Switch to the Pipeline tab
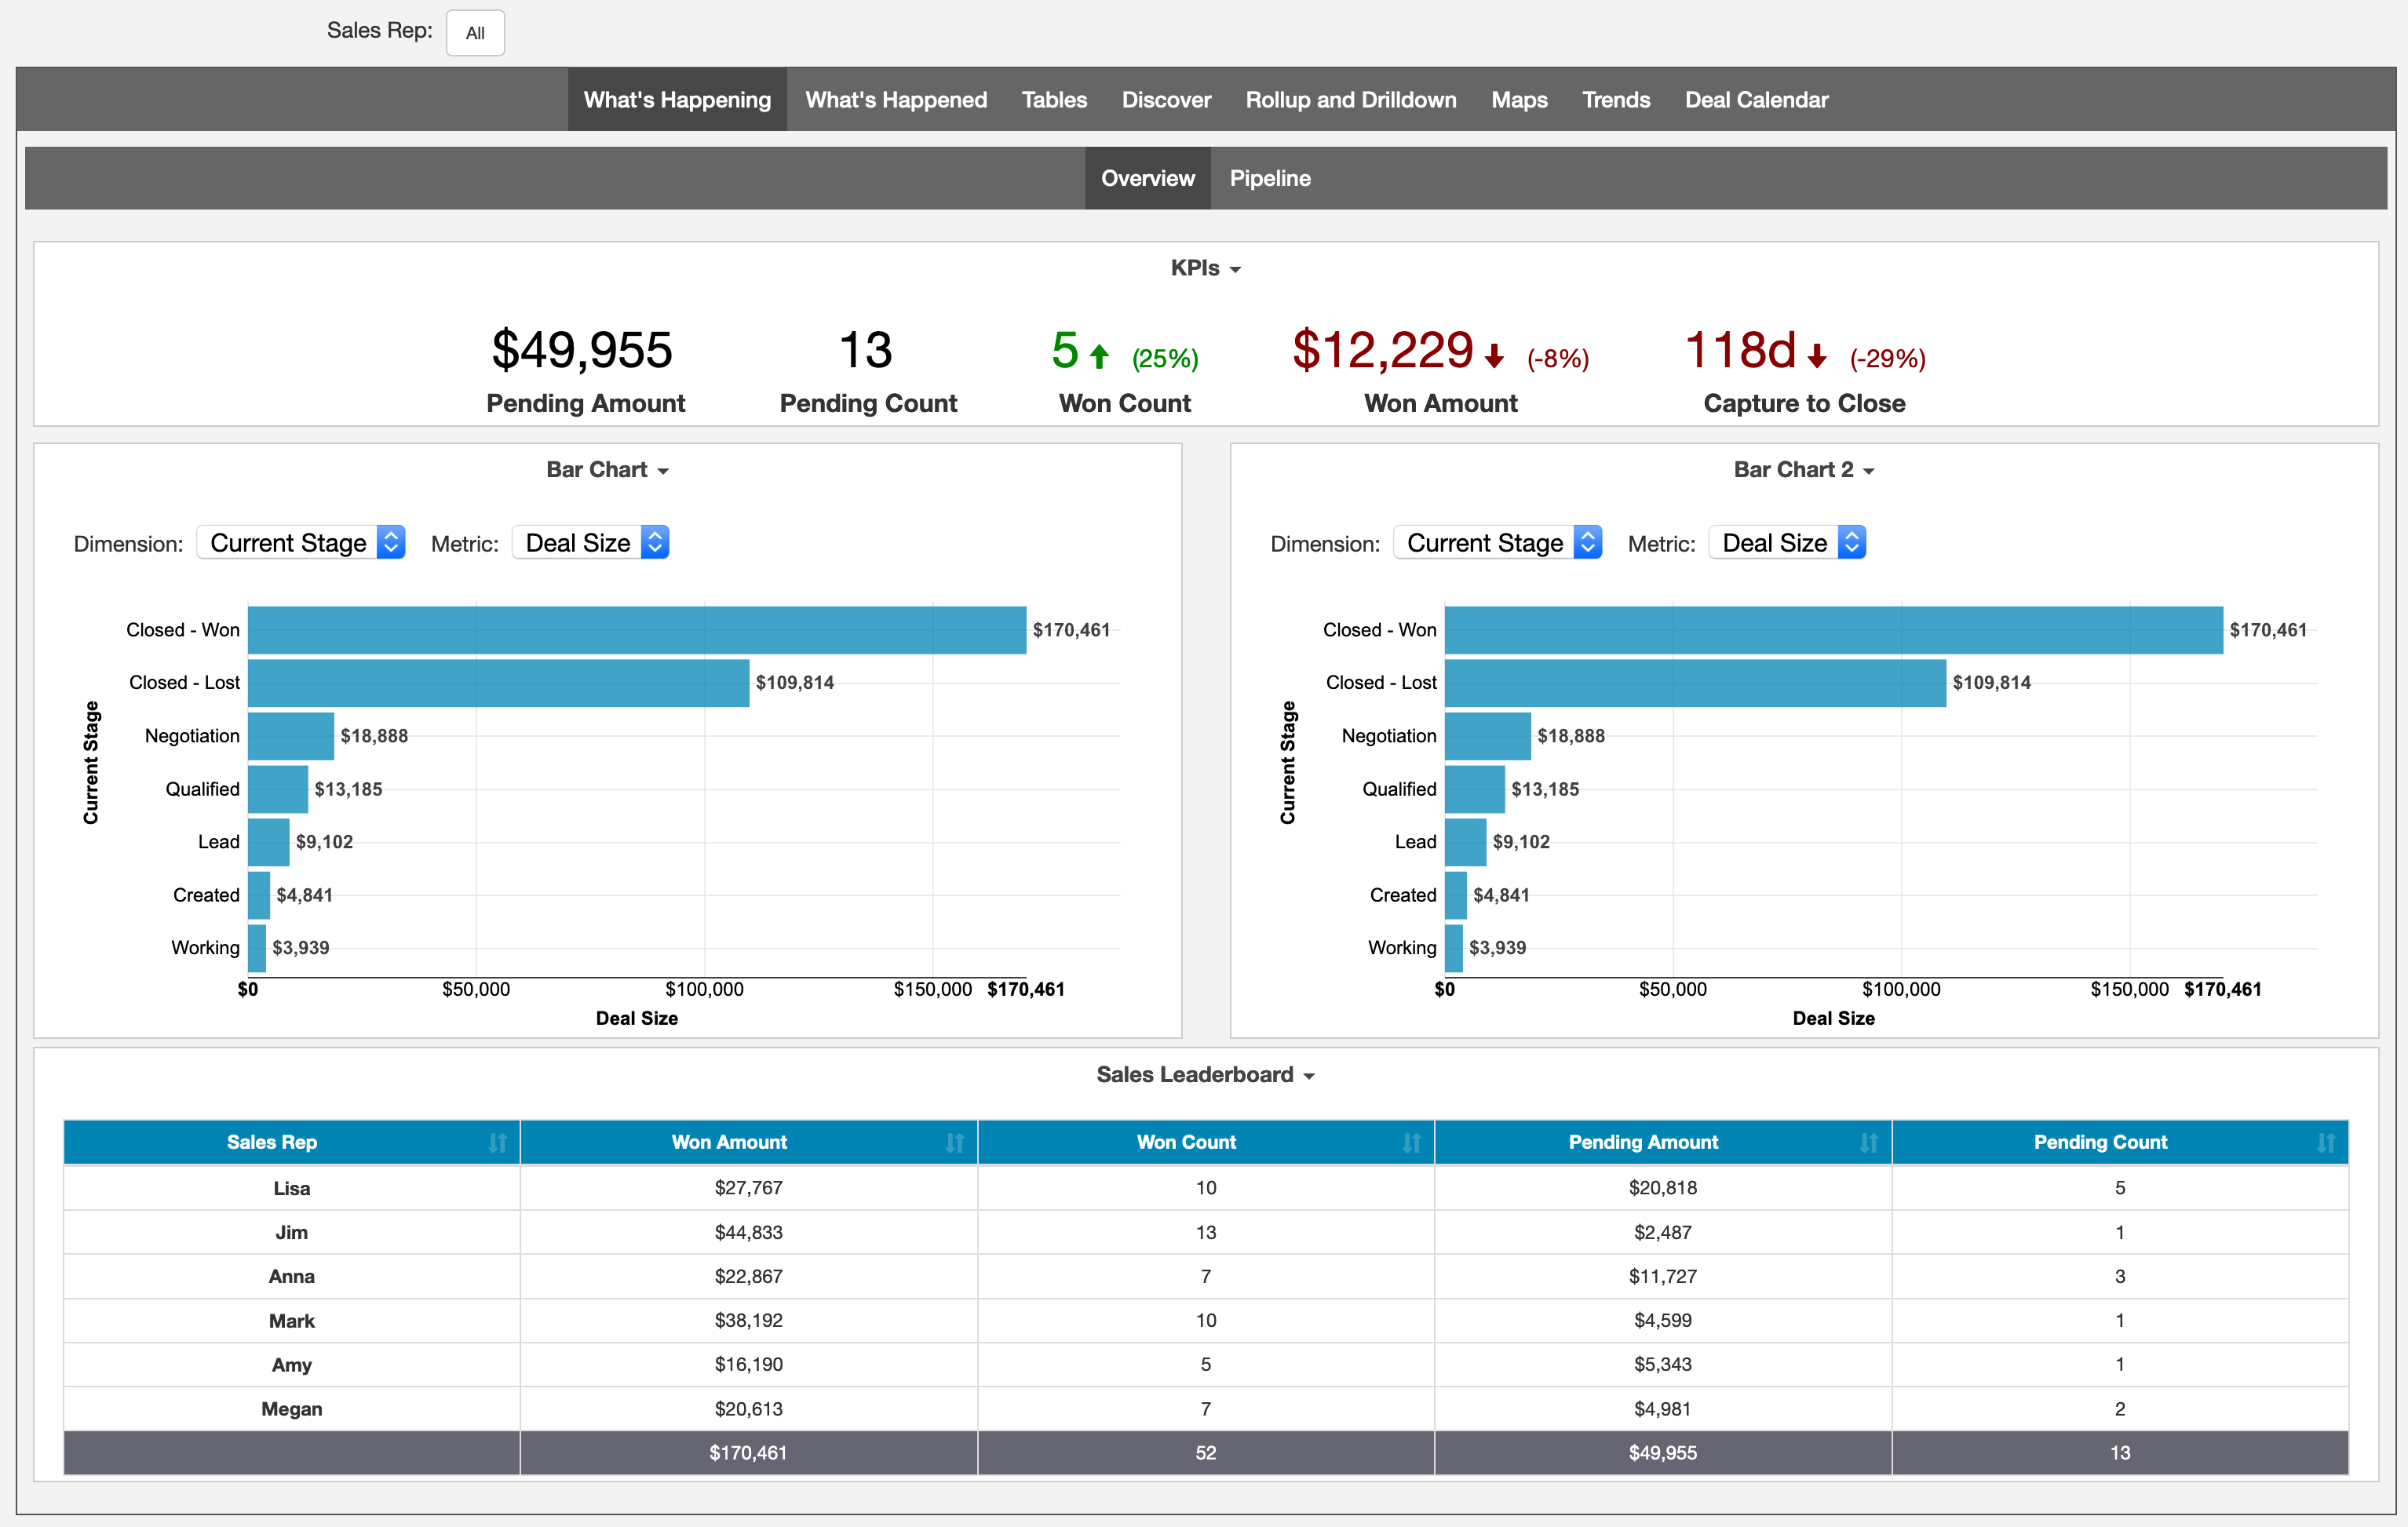The image size is (2408, 1527). pyautogui.click(x=1271, y=177)
